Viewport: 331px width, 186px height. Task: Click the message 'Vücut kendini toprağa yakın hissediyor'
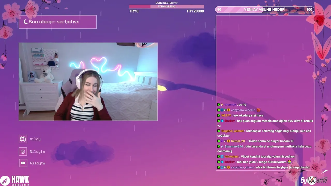pyautogui.click(x=268, y=157)
